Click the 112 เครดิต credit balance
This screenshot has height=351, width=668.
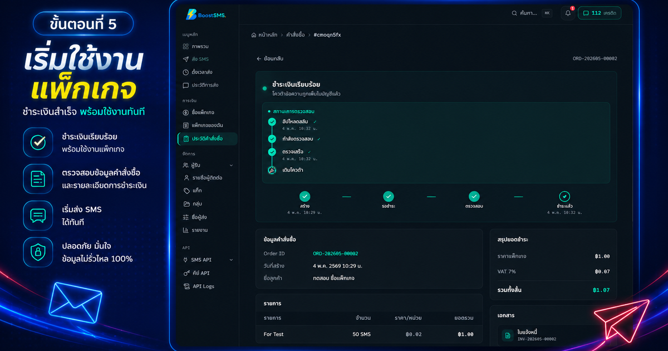pyautogui.click(x=600, y=13)
